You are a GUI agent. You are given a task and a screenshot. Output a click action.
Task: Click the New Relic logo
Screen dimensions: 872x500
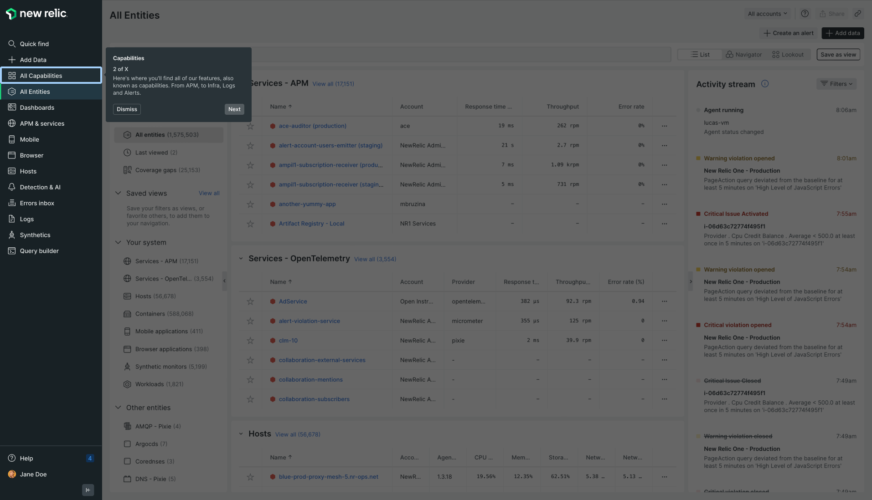36,14
